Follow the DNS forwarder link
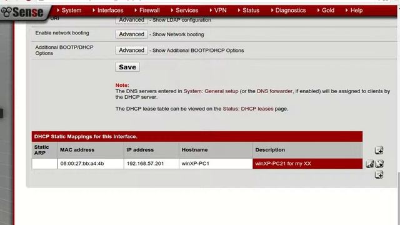The image size is (400, 225). (274, 91)
